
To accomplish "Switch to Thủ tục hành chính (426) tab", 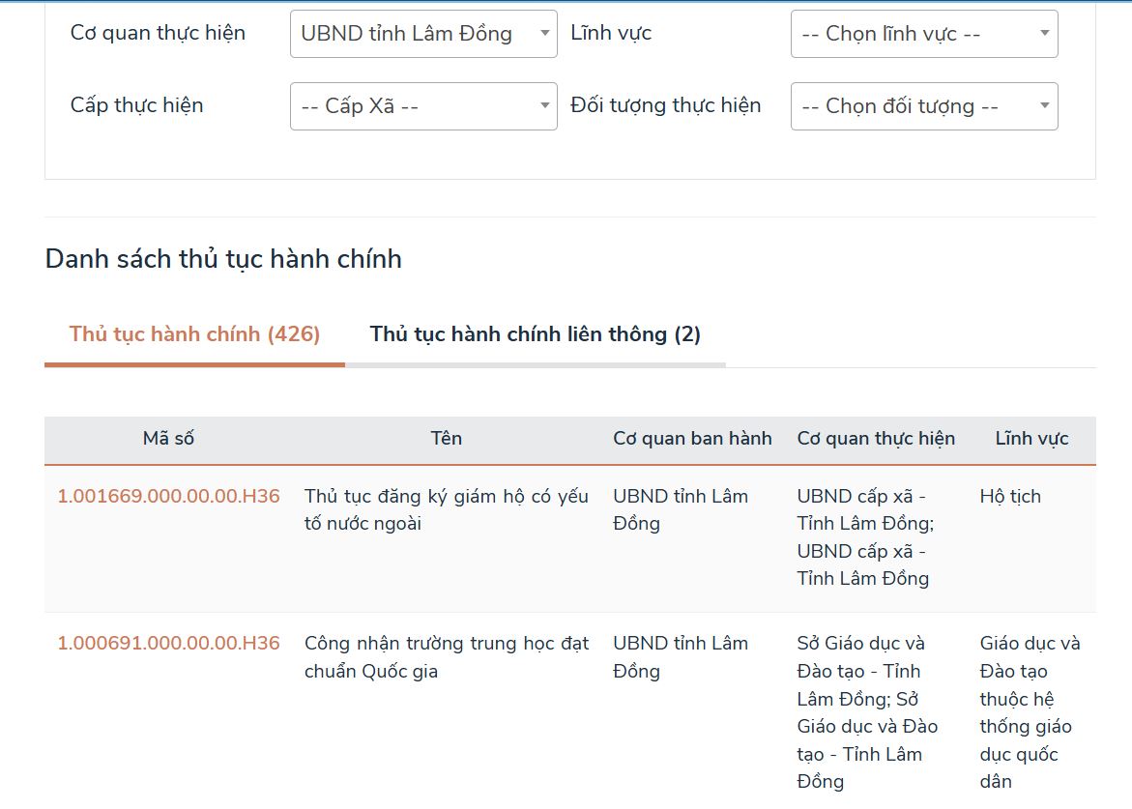I will pyautogui.click(x=194, y=334).
